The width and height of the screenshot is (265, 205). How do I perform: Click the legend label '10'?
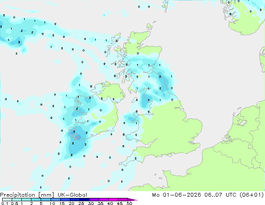coord(52,203)
